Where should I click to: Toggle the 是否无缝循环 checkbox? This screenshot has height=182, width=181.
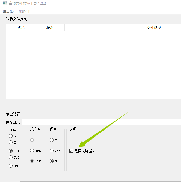click(71, 151)
